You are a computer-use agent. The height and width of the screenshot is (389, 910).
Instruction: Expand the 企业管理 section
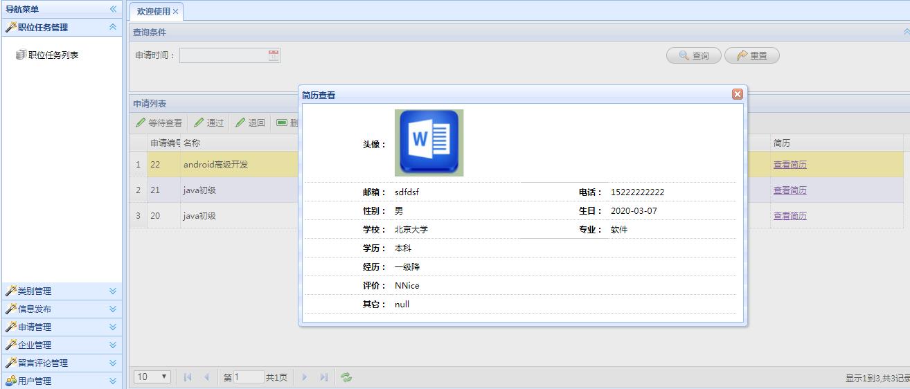(113, 345)
